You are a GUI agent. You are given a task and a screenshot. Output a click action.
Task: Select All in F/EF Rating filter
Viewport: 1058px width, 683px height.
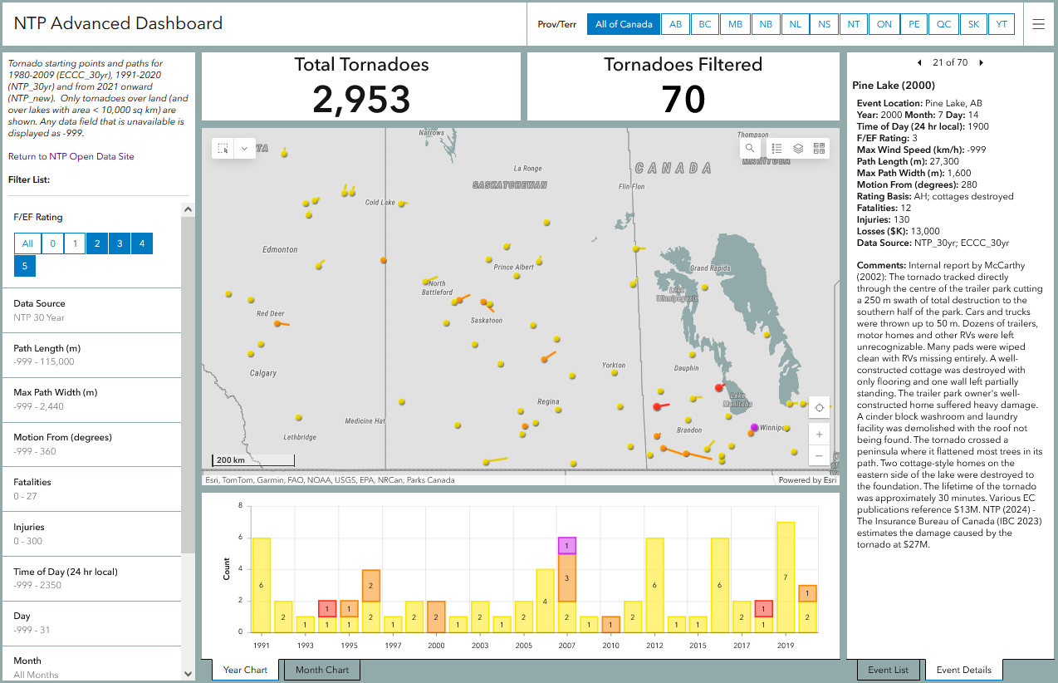27,243
